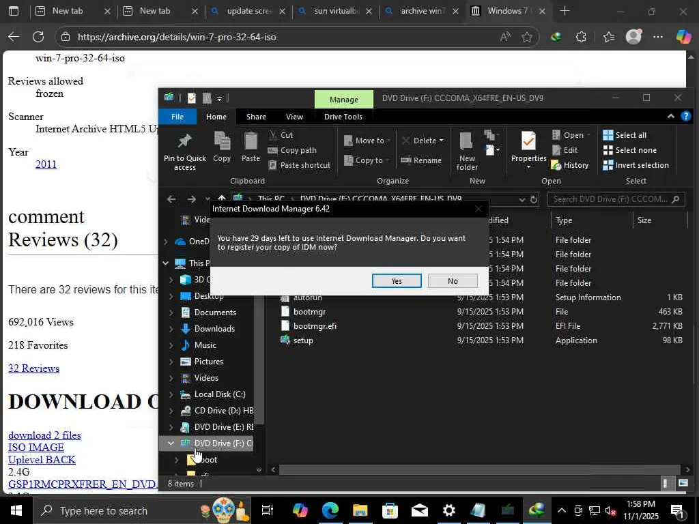
Task: Click the Rename command
Action: point(420,160)
